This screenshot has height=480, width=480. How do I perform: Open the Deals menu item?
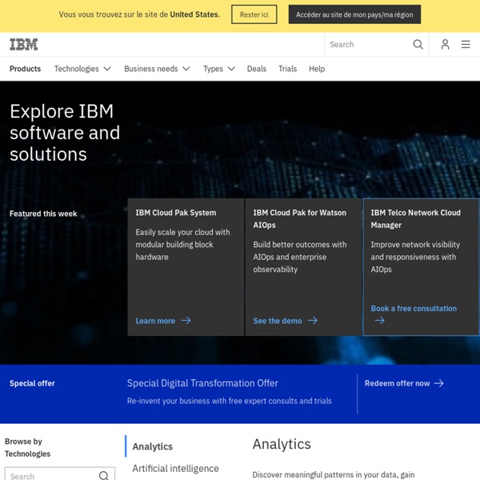coord(257,69)
